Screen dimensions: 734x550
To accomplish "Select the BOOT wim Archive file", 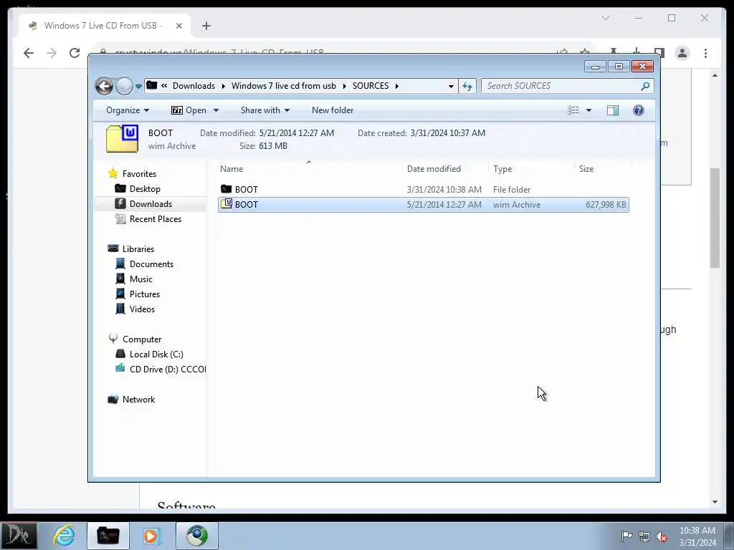I will point(423,204).
